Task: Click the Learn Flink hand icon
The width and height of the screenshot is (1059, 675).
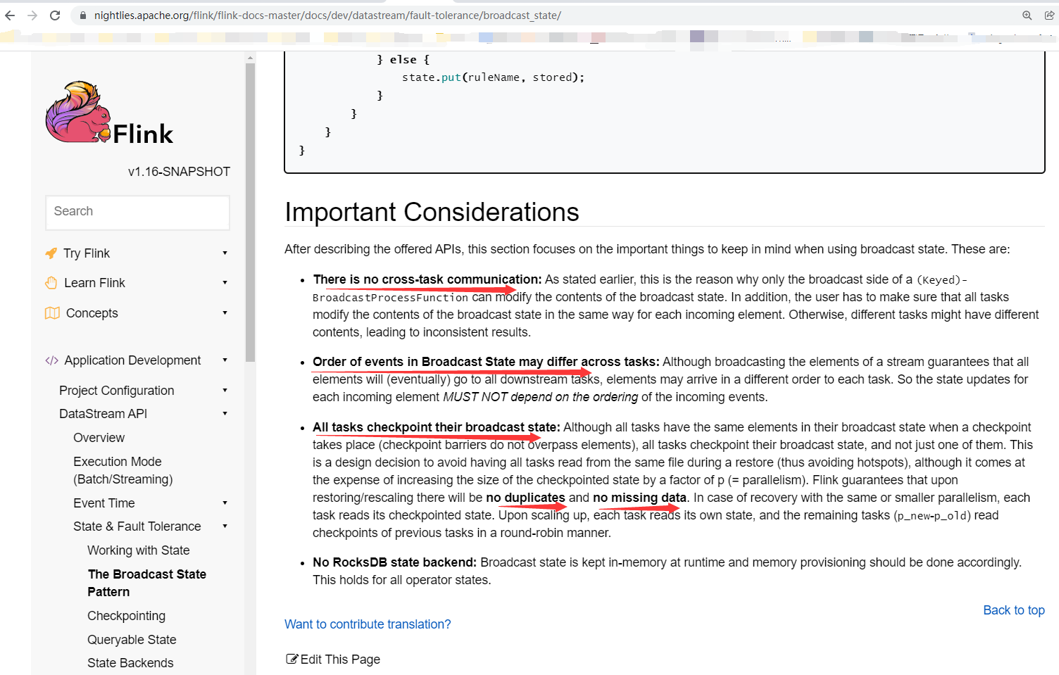Action: point(51,283)
